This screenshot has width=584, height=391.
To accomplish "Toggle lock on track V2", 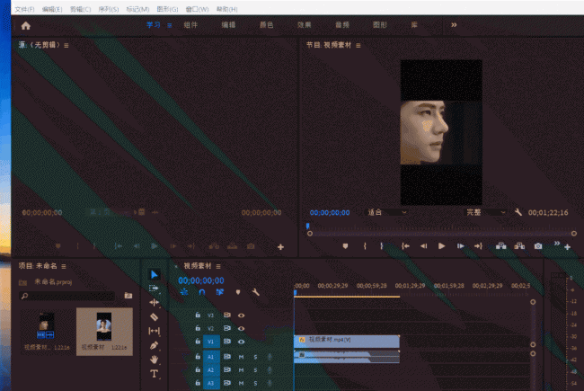I will click(198, 328).
